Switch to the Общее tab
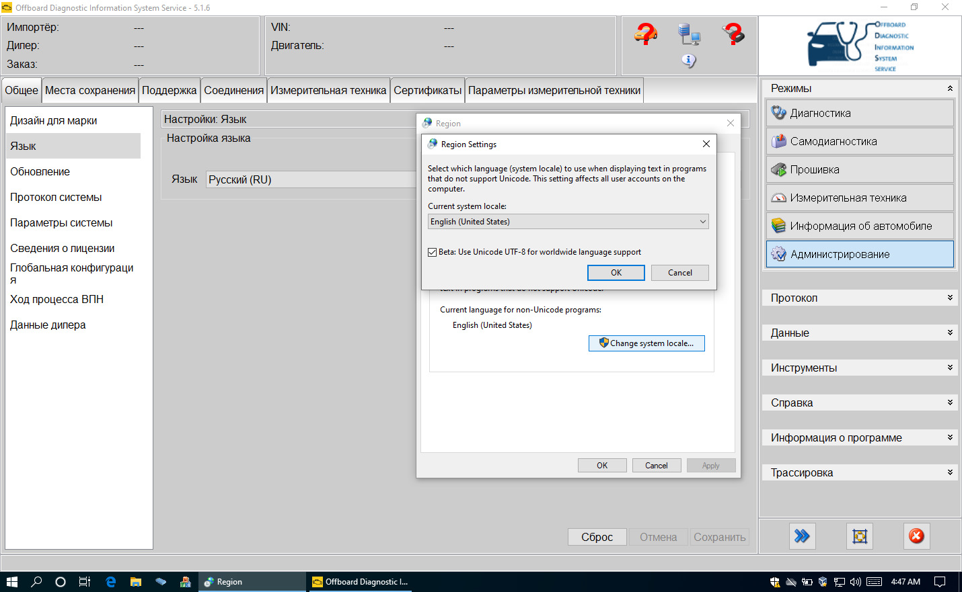 point(22,90)
